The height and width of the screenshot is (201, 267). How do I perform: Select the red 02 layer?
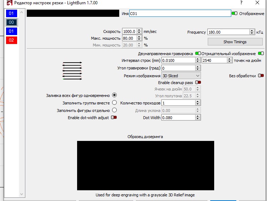point(11,40)
